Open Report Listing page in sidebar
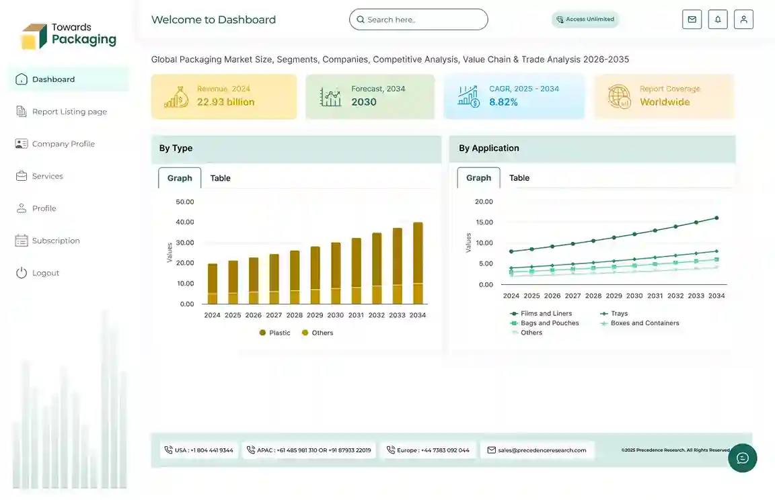The image size is (775, 500). (x=69, y=112)
